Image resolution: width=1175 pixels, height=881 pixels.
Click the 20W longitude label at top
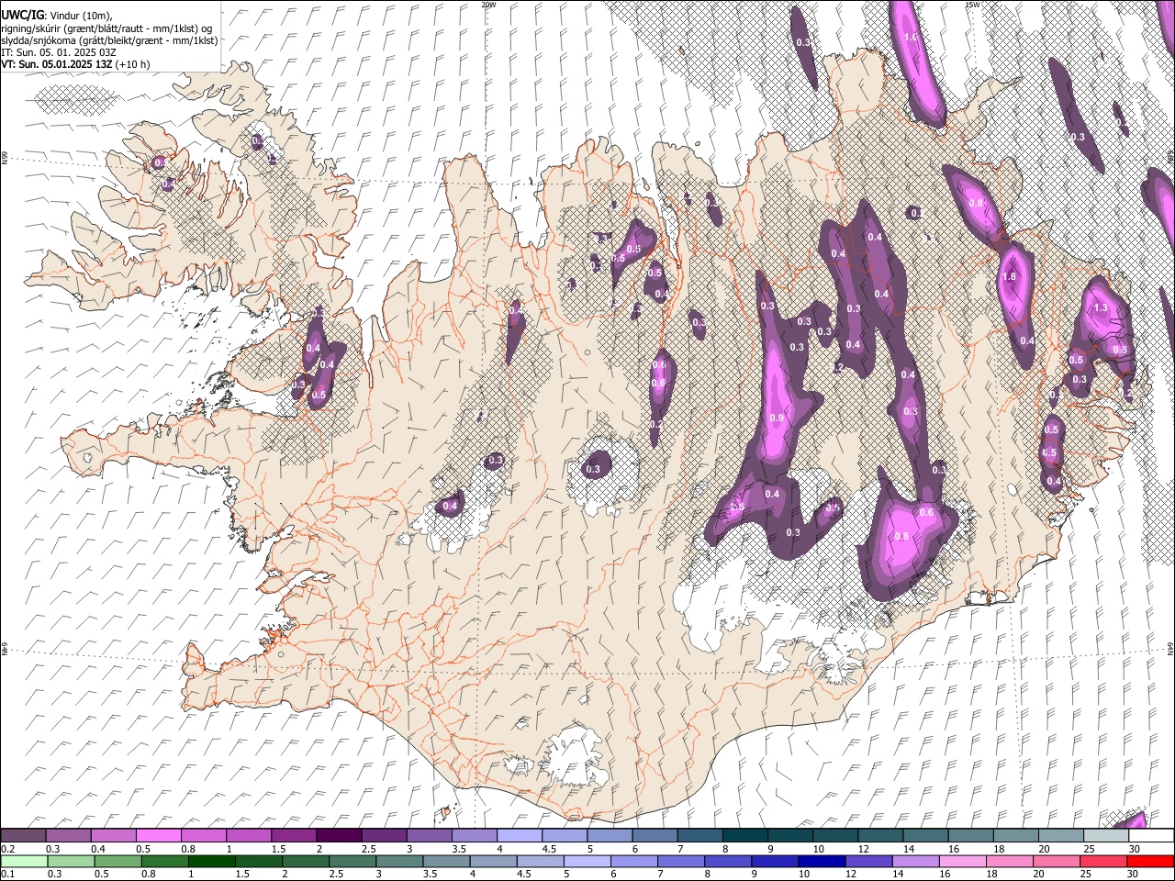tap(488, 5)
